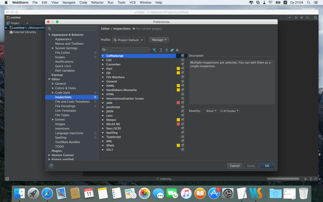This screenshot has width=323, height=202.
Task: Click the Description text area
Action: click(x=232, y=82)
